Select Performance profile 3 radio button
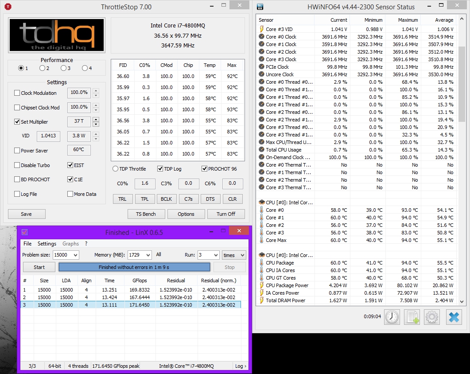 (x=63, y=68)
